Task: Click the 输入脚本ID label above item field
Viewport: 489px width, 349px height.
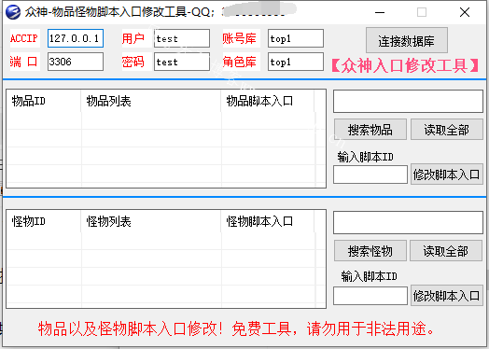Action: click(x=365, y=157)
